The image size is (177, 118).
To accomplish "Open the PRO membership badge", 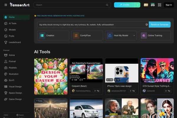I will (146, 5).
